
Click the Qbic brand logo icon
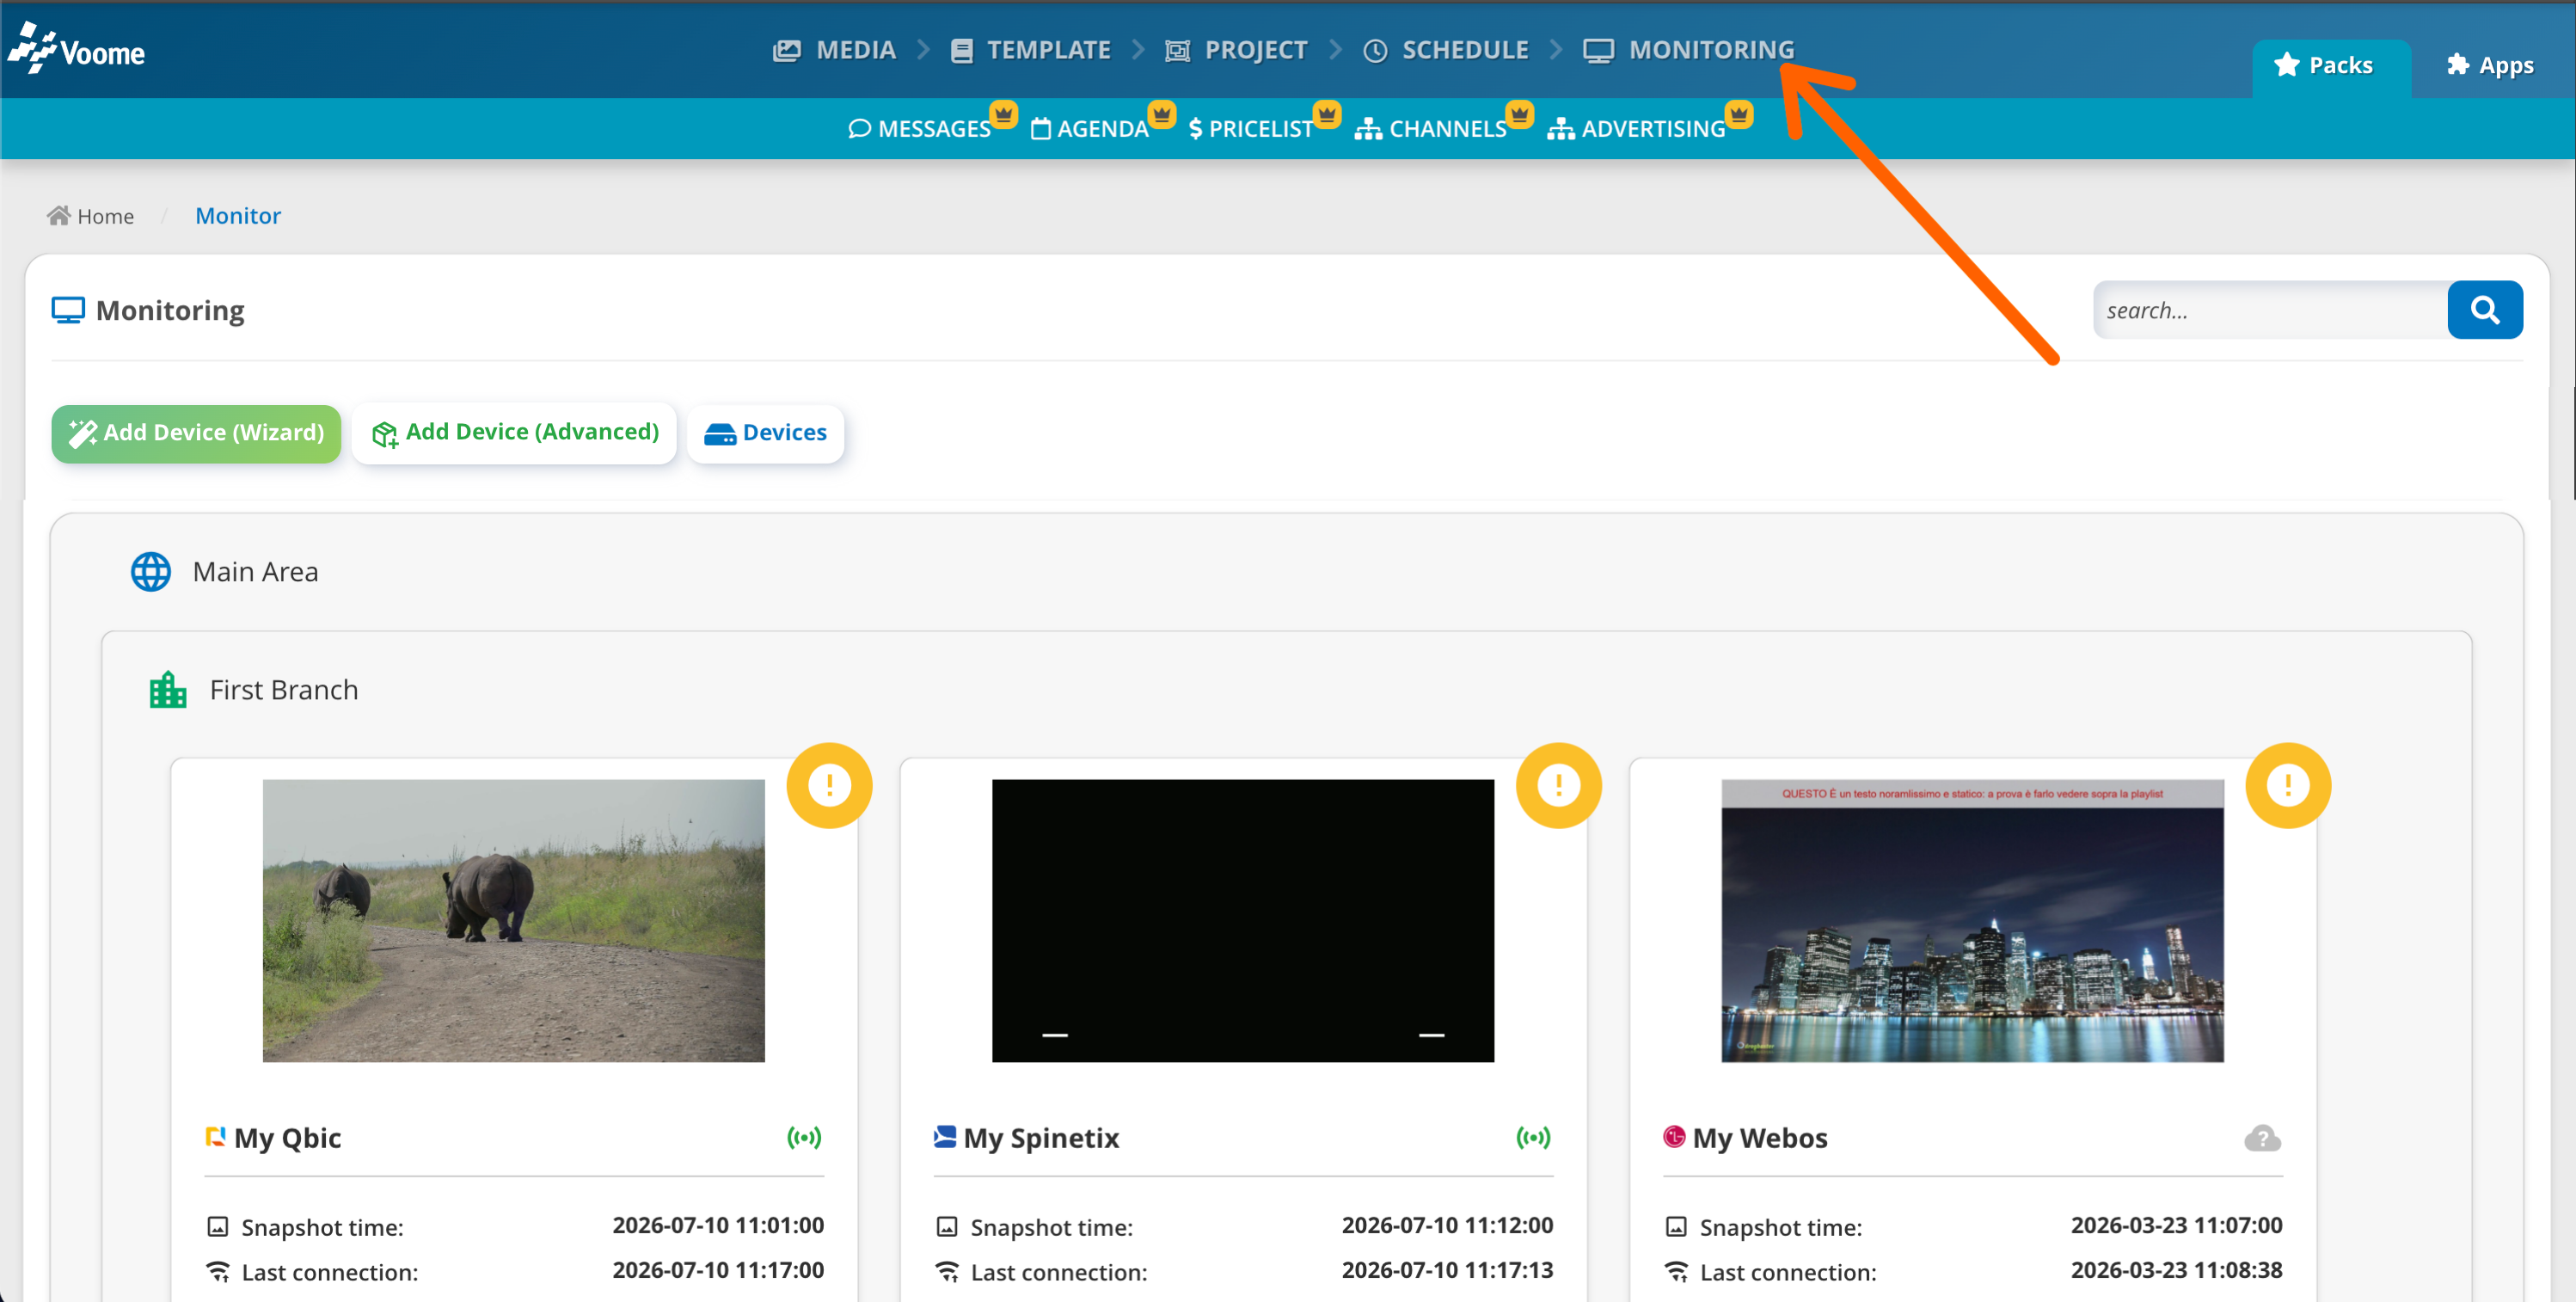(x=215, y=1137)
